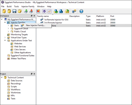The height and width of the screenshot is (105, 132).
Task: Click the new injector family toolbar icon
Action: click(74, 11)
